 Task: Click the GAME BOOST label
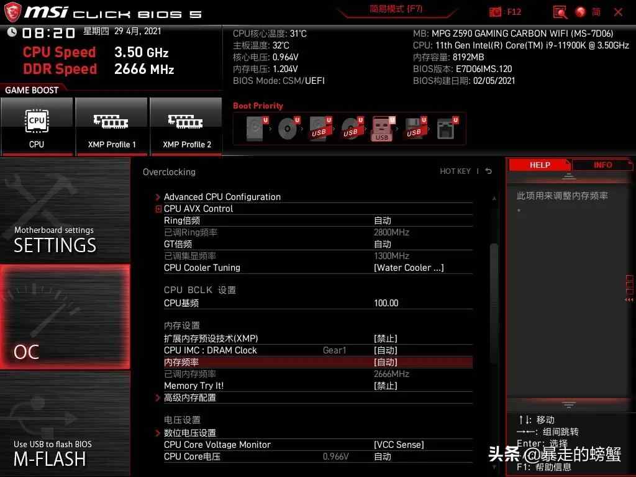tap(32, 90)
